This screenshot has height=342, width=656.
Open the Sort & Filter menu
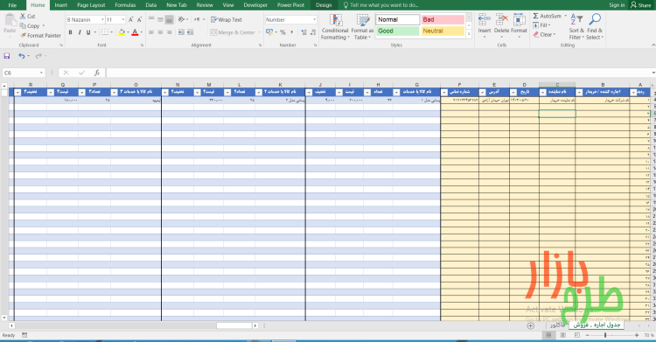tap(576, 27)
